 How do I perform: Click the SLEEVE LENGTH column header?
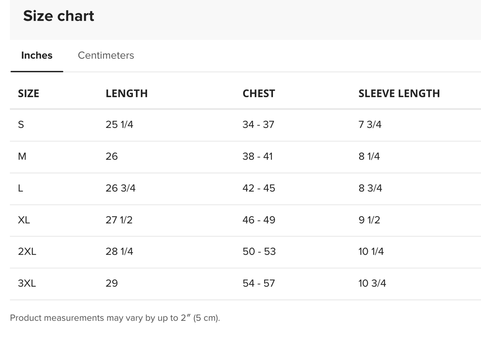pos(399,94)
